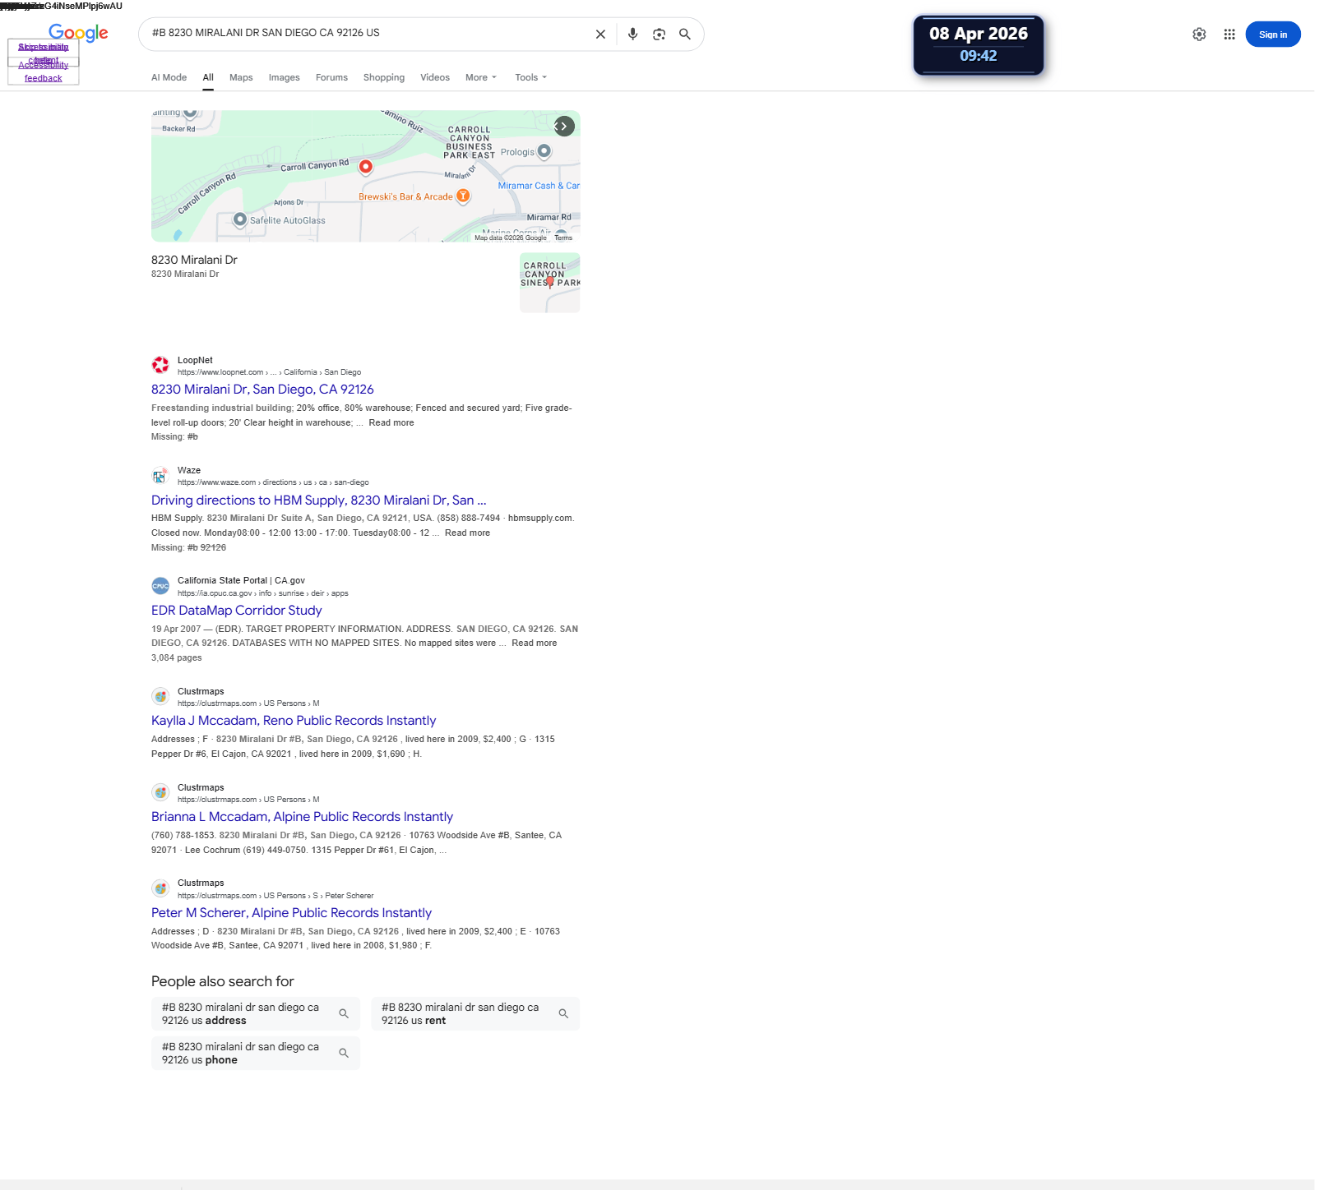Open LoopNet 8230 Miralani Dr result

coord(262,390)
